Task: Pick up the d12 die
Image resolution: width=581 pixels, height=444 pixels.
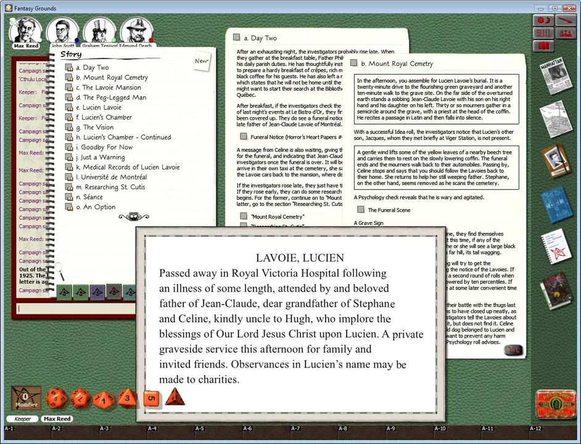Action: (x=80, y=399)
